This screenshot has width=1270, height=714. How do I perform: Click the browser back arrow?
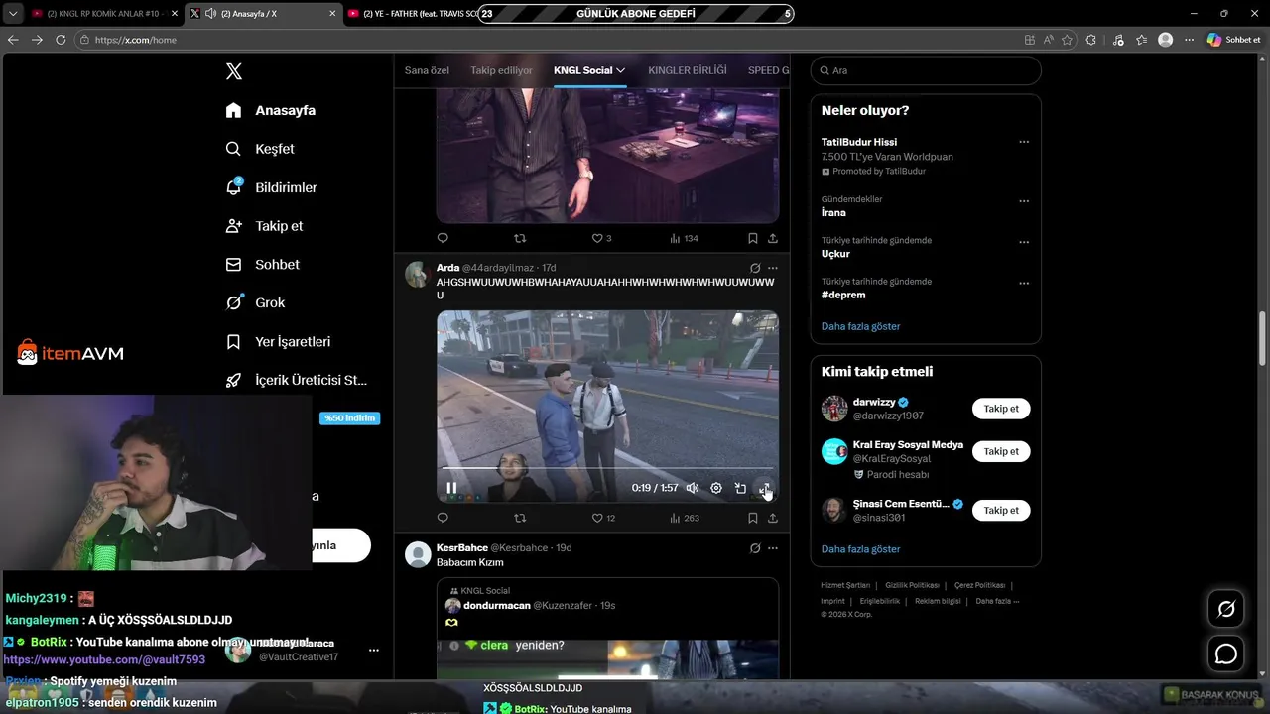(x=13, y=40)
